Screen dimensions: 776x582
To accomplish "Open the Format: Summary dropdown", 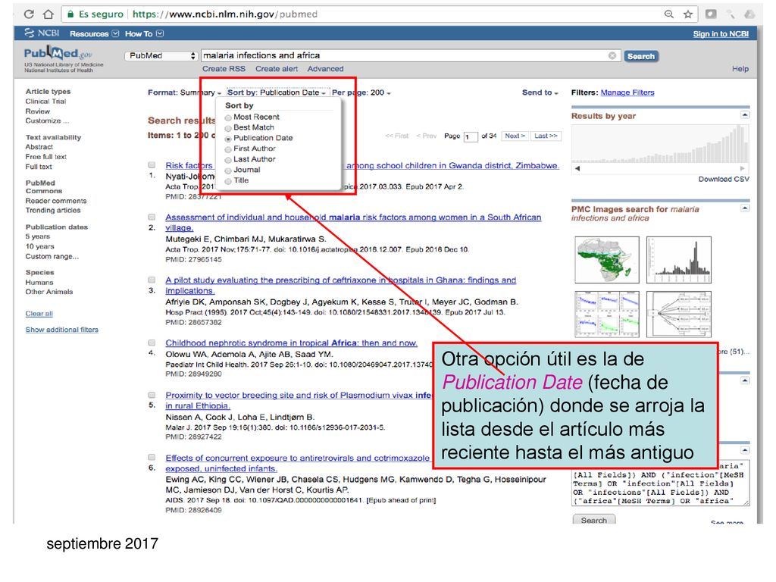I will click(185, 92).
